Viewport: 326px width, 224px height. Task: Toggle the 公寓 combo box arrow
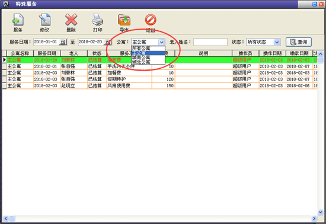pos(162,42)
